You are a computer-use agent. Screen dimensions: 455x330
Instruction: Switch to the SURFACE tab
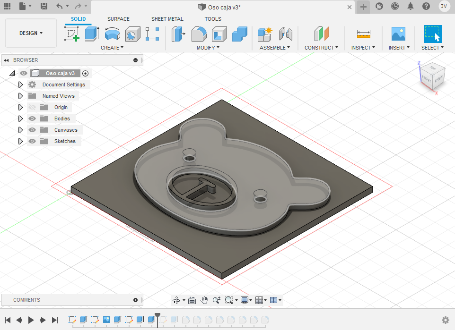tap(118, 19)
